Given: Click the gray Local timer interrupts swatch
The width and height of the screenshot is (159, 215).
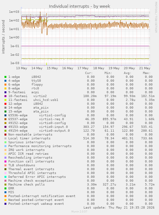Looking at the screenshot, I should (5, 138).
